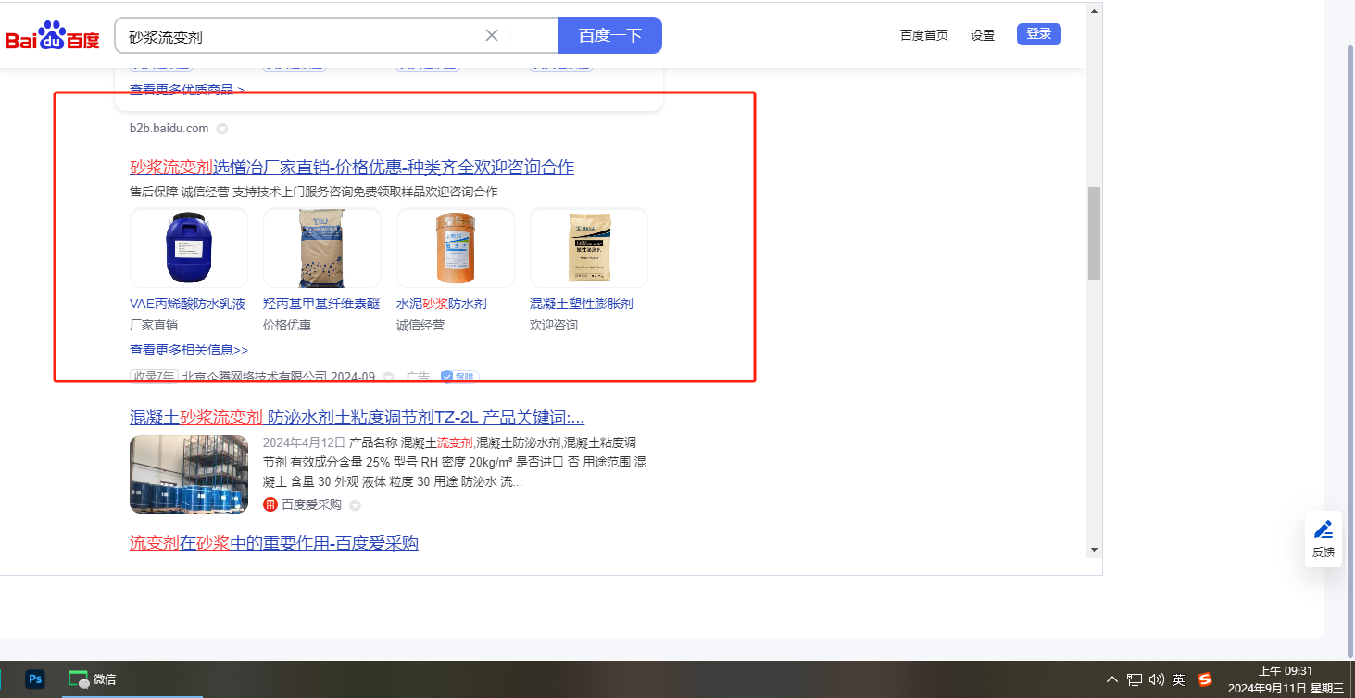Screen dimensions: 1355x698
Task: Open the taskbar clock showing 09:31
Action: (x=1286, y=679)
